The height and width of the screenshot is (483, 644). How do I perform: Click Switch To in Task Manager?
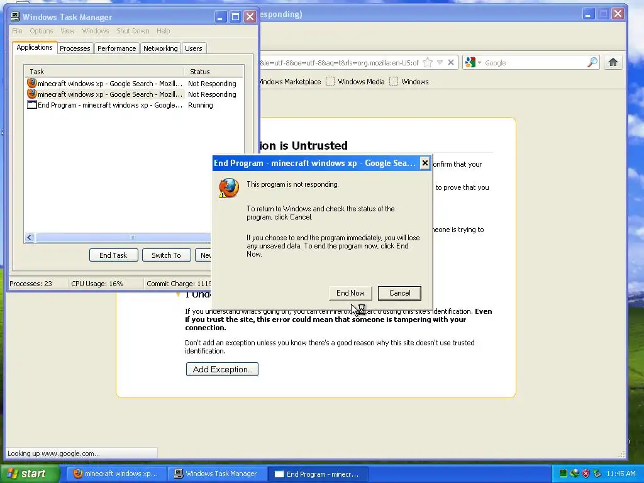click(166, 255)
